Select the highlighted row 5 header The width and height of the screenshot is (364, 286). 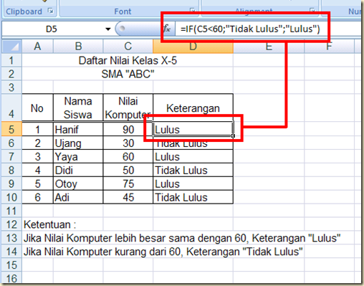pos(11,129)
